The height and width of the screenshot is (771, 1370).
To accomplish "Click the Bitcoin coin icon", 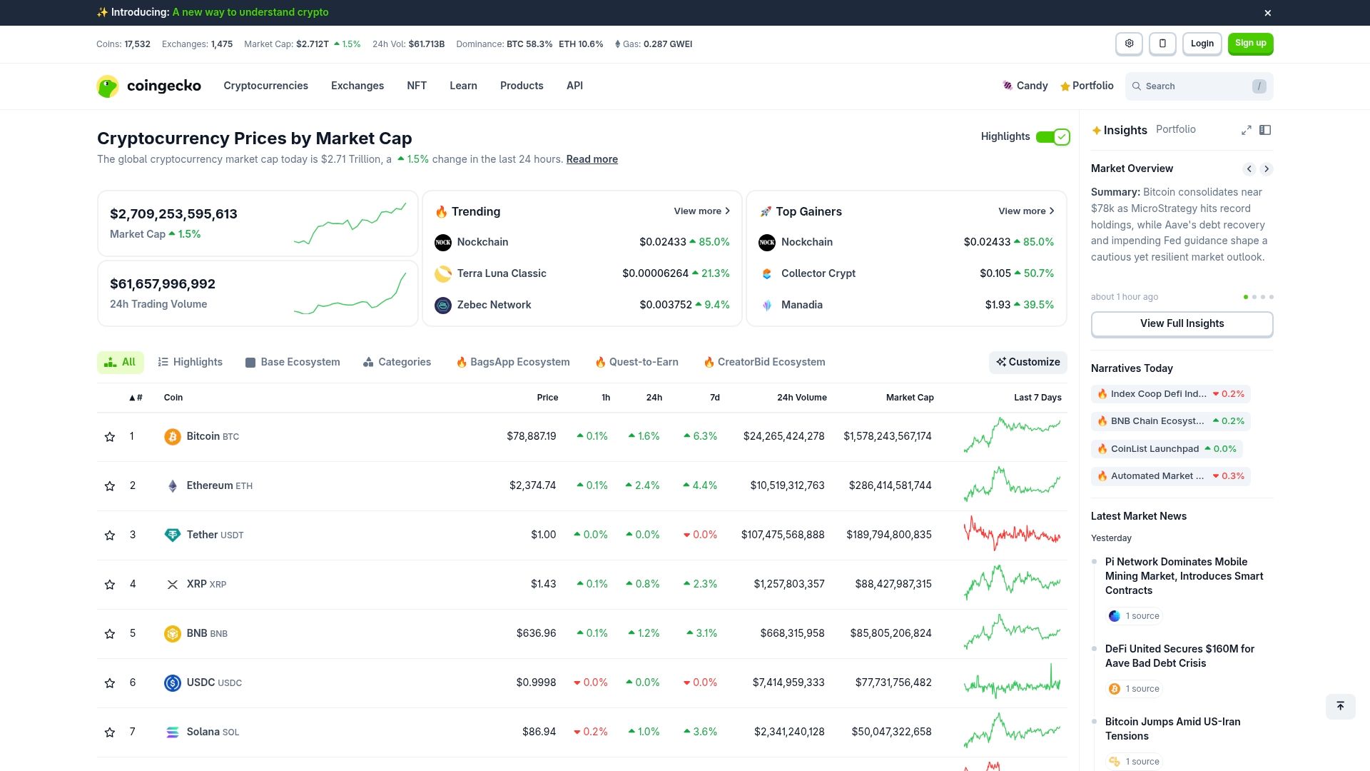I will tap(172, 437).
